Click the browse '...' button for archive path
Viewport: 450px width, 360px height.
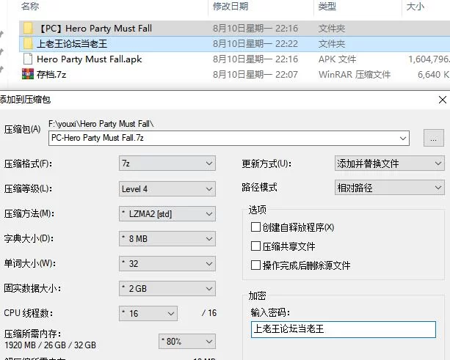[434, 138]
